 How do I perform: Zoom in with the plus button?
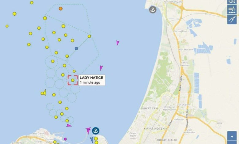232,137
